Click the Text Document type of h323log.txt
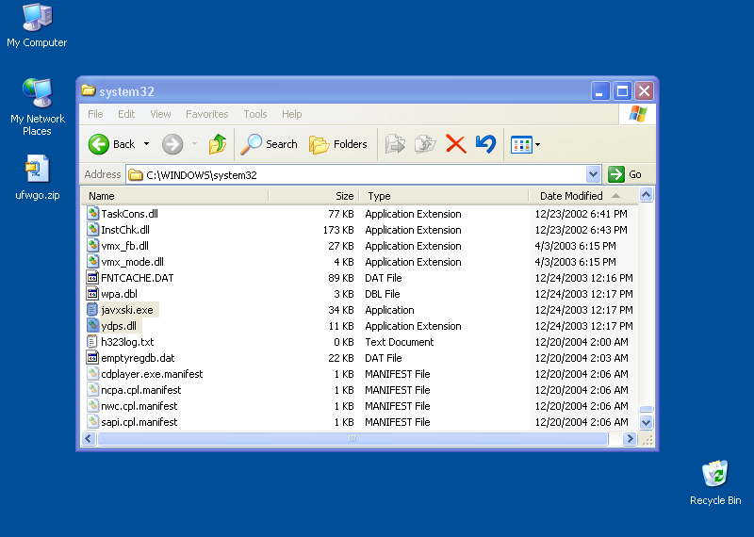This screenshot has height=537, width=754. coord(399,342)
